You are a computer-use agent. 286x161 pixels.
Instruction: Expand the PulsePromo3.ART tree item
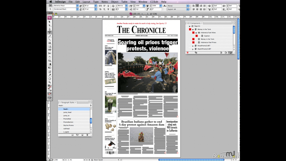click(x=193, y=46)
